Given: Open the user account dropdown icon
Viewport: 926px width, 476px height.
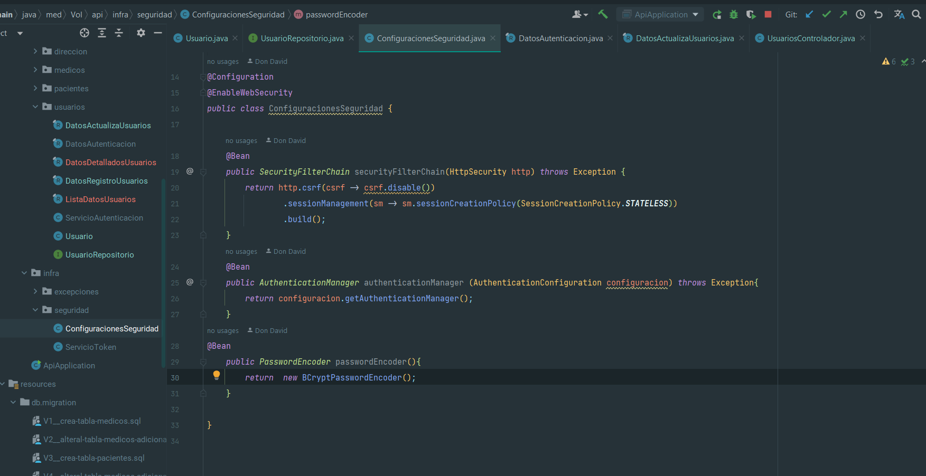Looking at the screenshot, I should [x=580, y=14].
